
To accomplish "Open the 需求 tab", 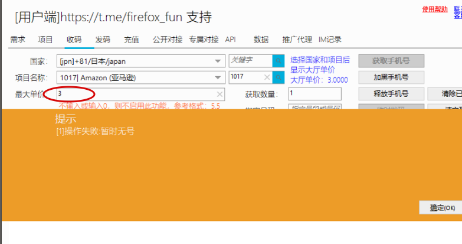I will (18, 40).
